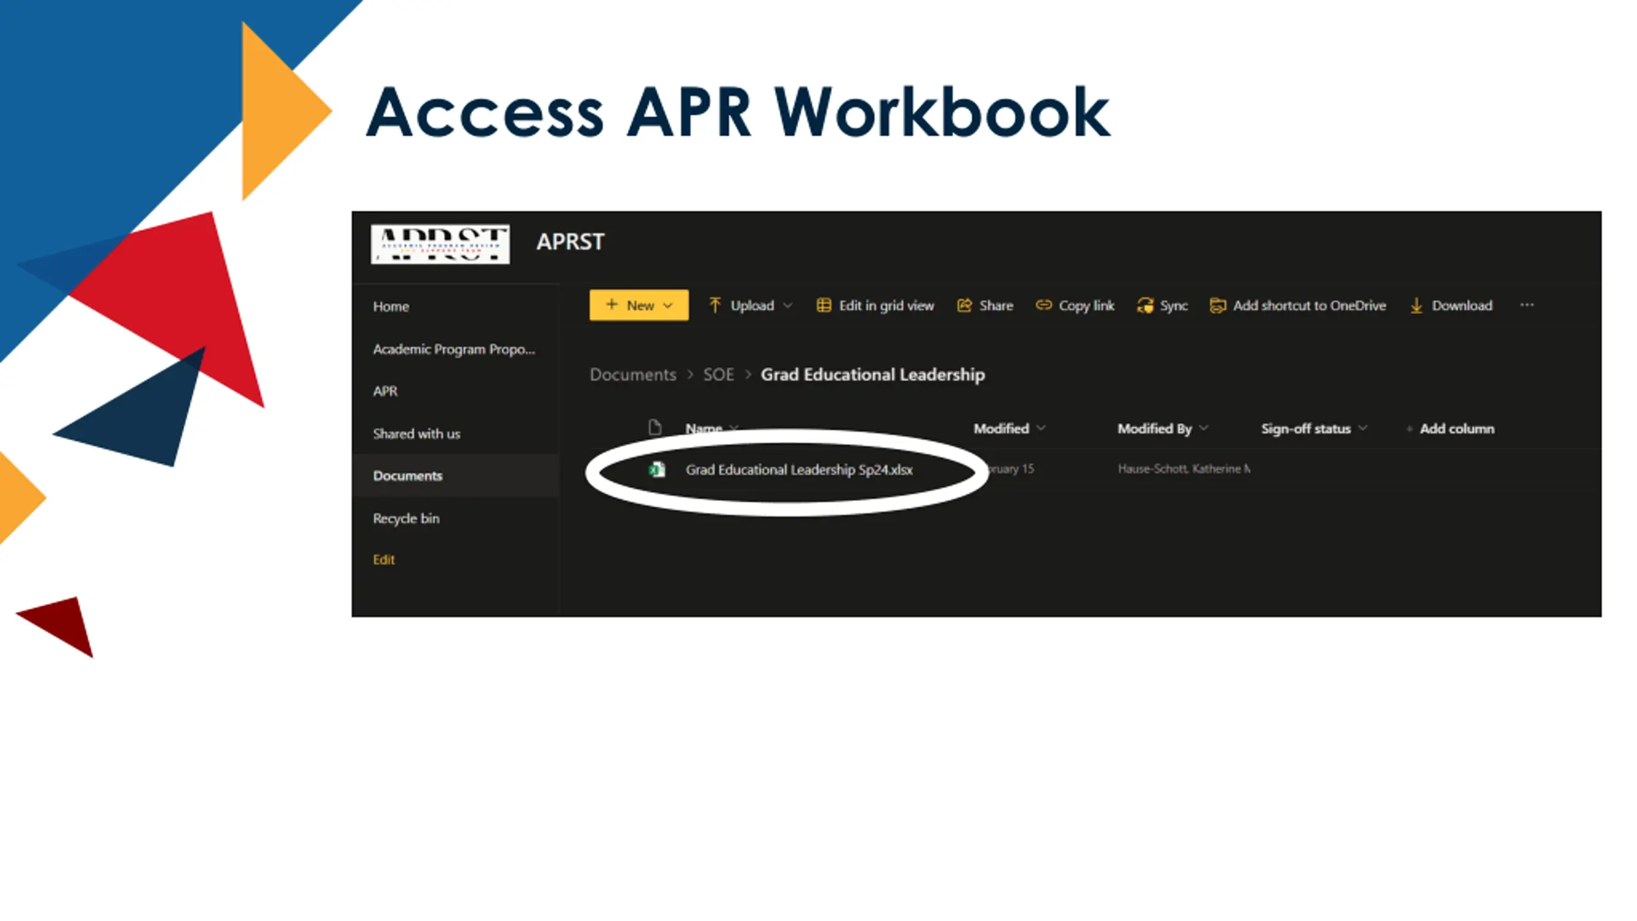Image resolution: width=1637 pixels, height=921 pixels.
Task: Click the file type column icon
Action: coord(654,427)
